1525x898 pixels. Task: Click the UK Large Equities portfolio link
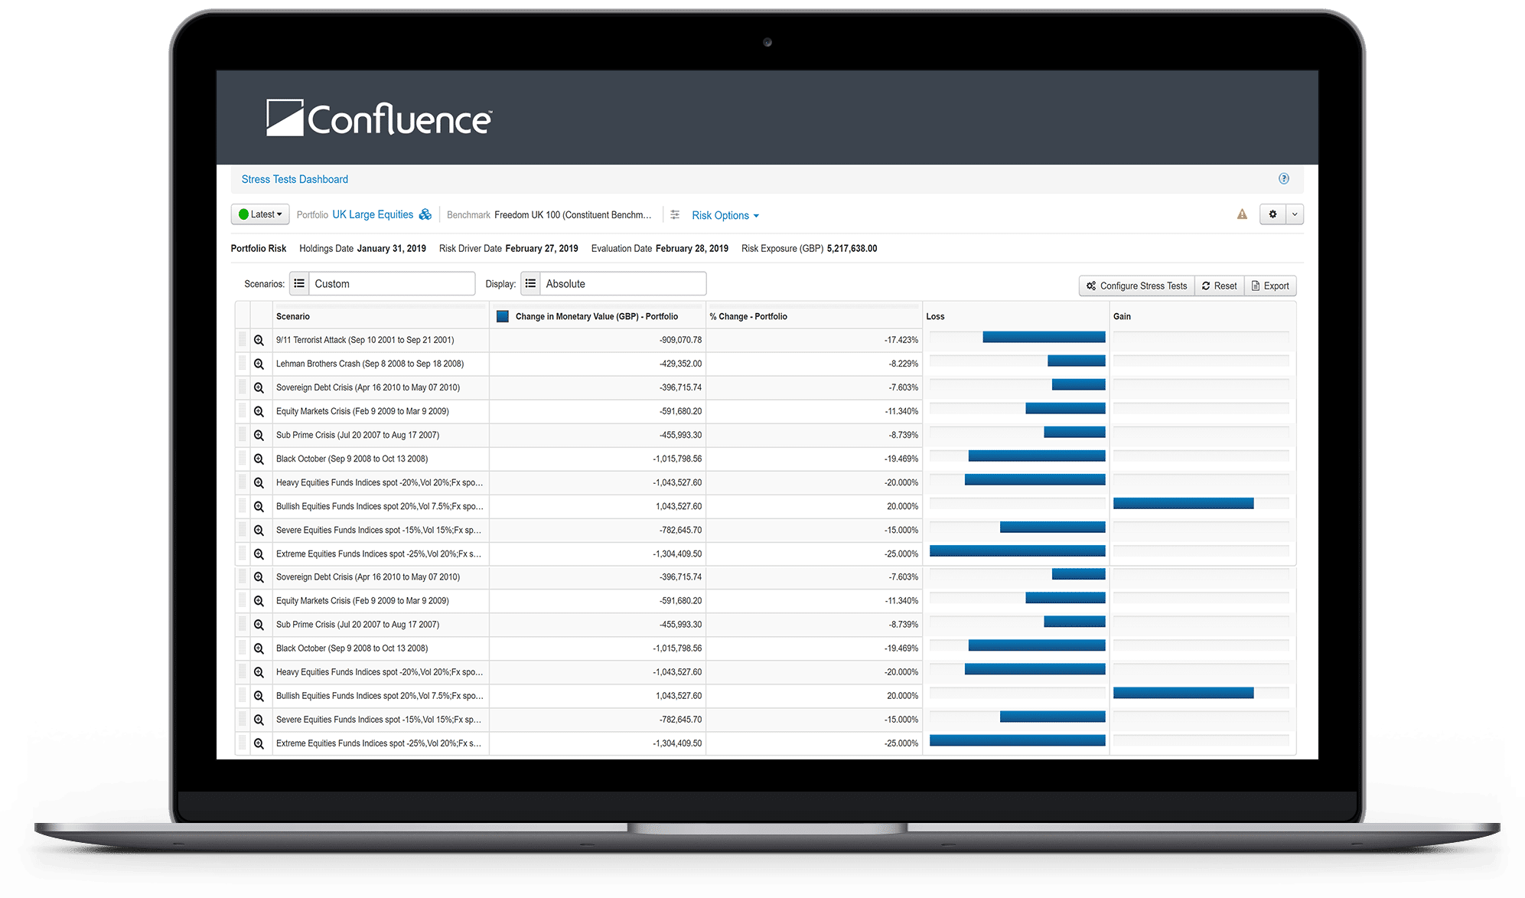(370, 217)
